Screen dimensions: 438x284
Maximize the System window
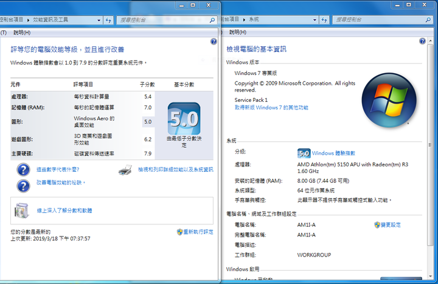[409, 5]
